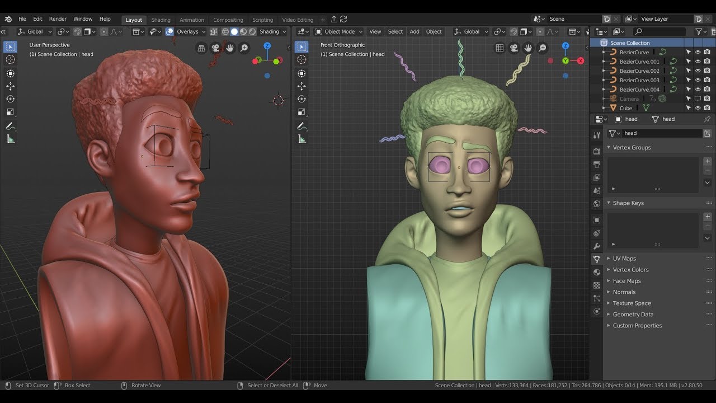Click the camera view icon in left viewport
Image resolution: width=716 pixels, height=403 pixels.
coord(215,49)
